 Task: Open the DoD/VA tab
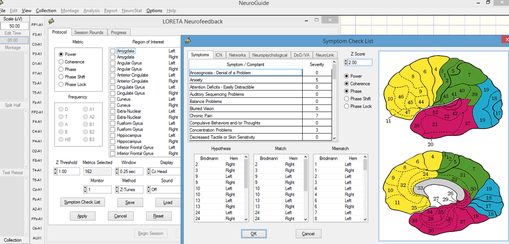coord(302,55)
